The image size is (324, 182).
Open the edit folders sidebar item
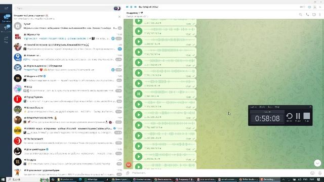tap(6, 39)
